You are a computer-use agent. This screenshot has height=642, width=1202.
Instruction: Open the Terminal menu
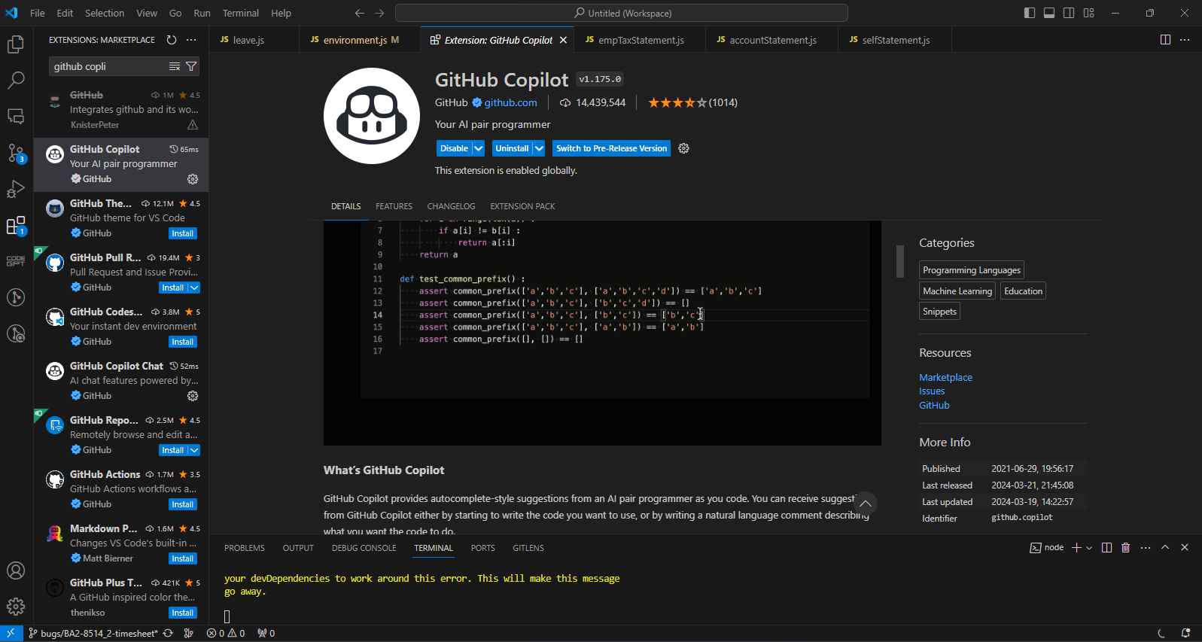(241, 13)
